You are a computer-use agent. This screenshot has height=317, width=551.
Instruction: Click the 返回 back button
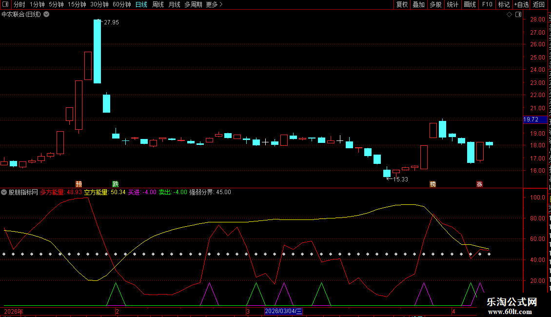point(539,4)
